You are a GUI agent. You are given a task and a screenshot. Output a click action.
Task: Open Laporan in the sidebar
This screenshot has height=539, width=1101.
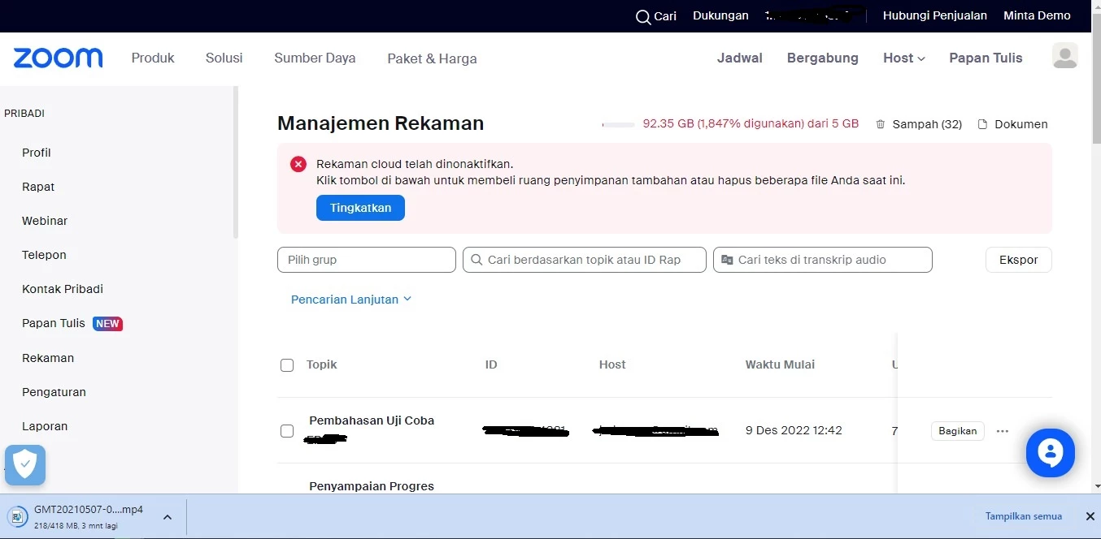45,426
